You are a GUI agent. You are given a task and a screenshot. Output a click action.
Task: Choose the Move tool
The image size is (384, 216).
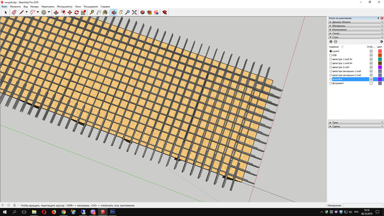coord(70,12)
